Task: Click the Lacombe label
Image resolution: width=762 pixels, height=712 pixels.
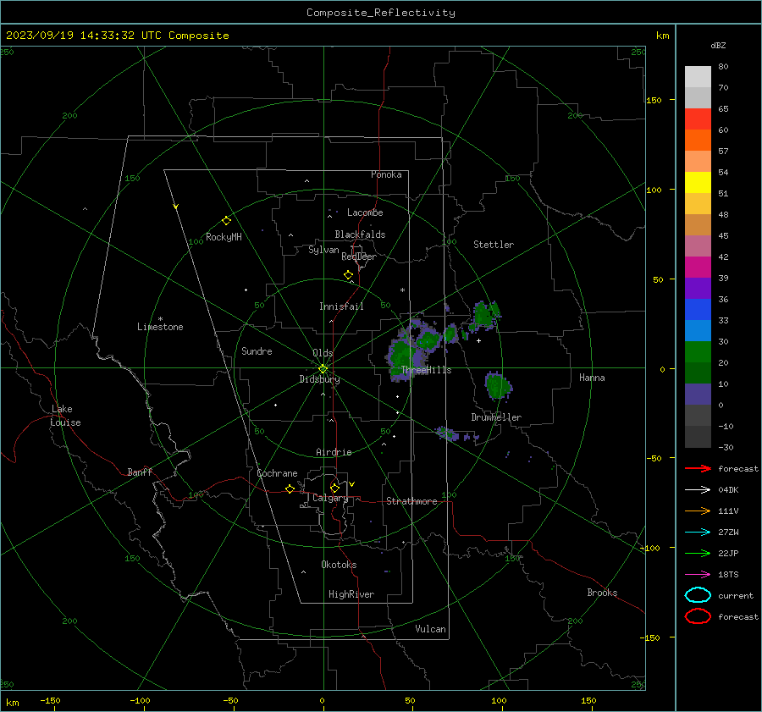Action: (365, 212)
